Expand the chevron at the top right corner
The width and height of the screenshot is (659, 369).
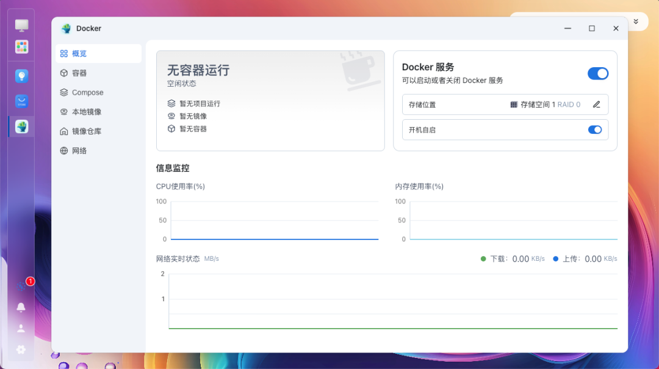coord(636,21)
